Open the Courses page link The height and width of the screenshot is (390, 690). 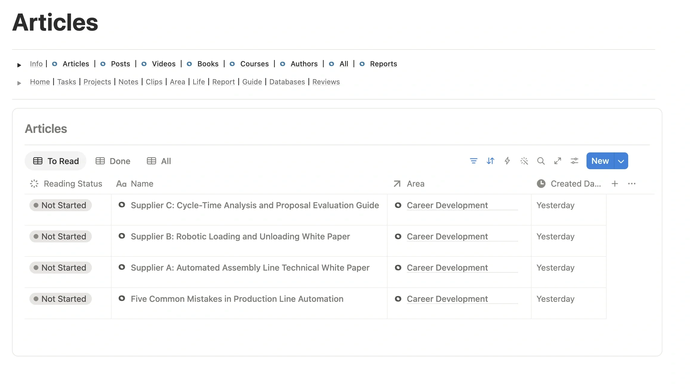(x=254, y=64)
